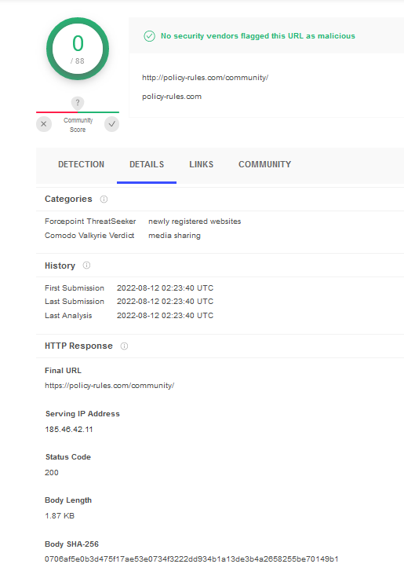Click the Forcepoint ThreatSeeker label
The height and width of the screenshot is (575, 404).
point(90,222)
